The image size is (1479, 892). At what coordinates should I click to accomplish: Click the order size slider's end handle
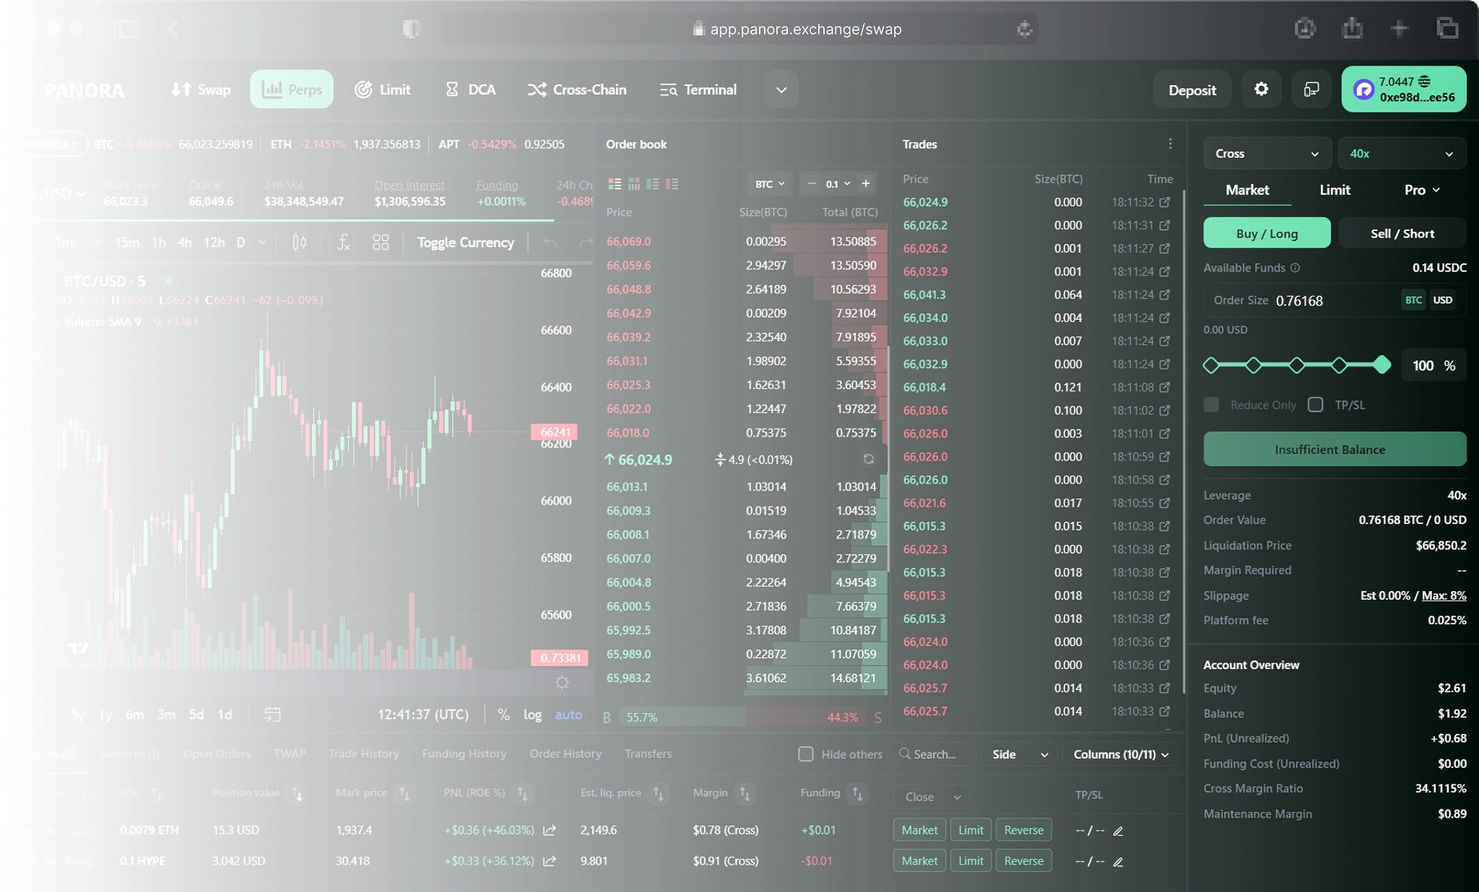tap(1382, 365)
